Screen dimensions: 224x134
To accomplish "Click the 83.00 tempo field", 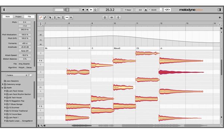I will pos(154,10).
